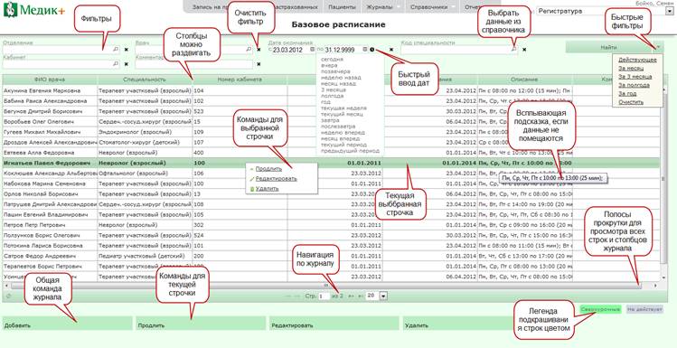
Task: Click horizontal scrollbar left arrow
Action: [5, 286]
